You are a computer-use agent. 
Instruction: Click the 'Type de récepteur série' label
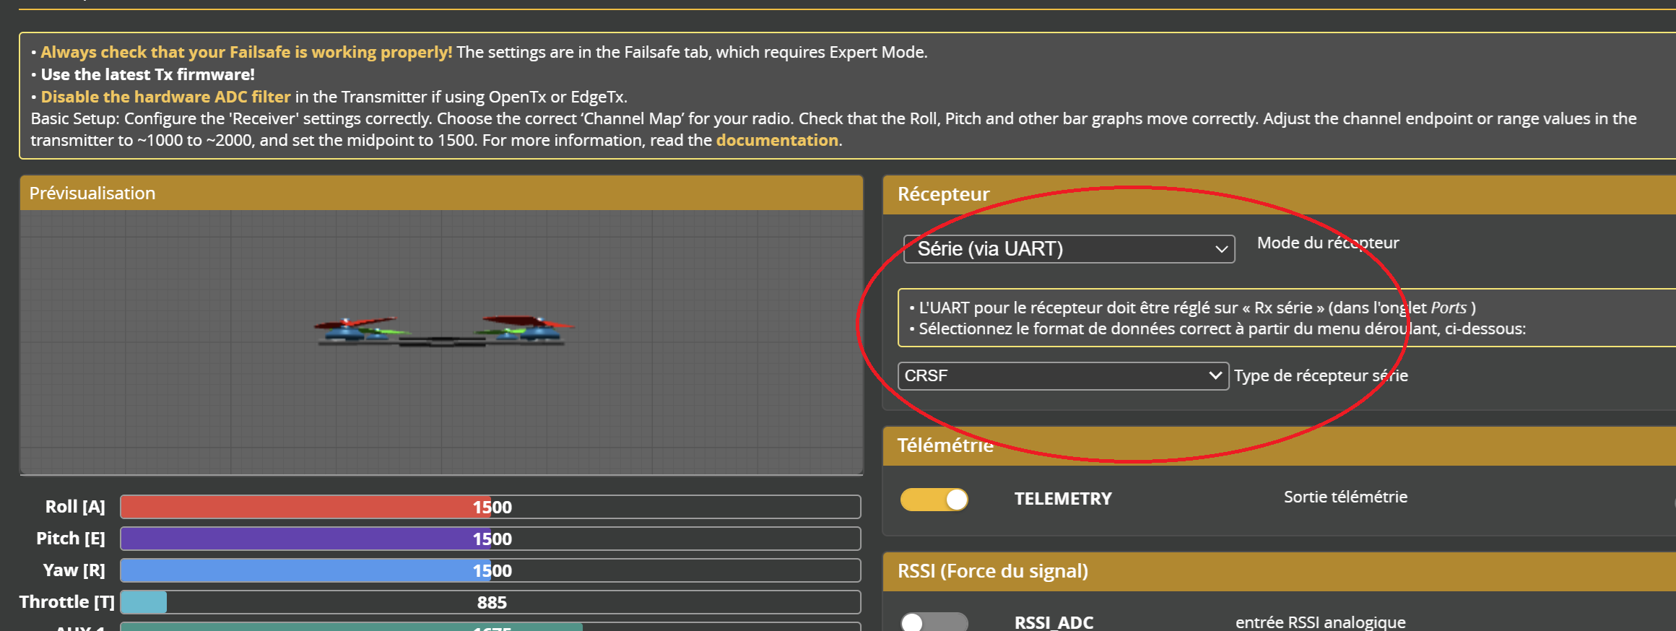(x=1320, y=376)
